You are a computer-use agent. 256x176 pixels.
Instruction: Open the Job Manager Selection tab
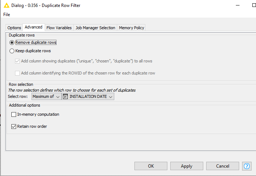point(95,28)
